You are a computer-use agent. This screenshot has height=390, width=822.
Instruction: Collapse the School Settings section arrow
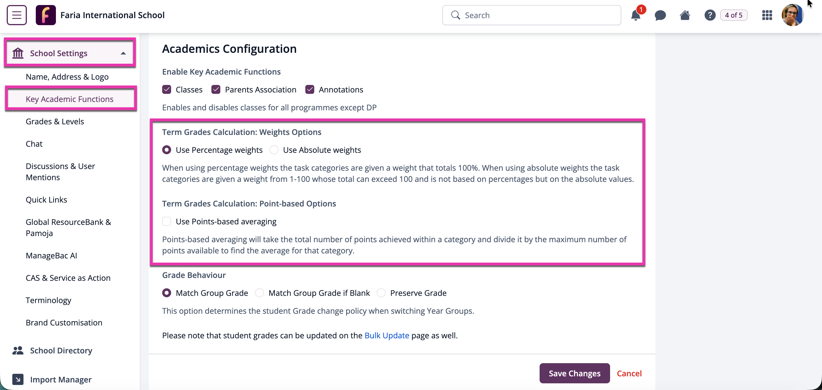[123, 53]
